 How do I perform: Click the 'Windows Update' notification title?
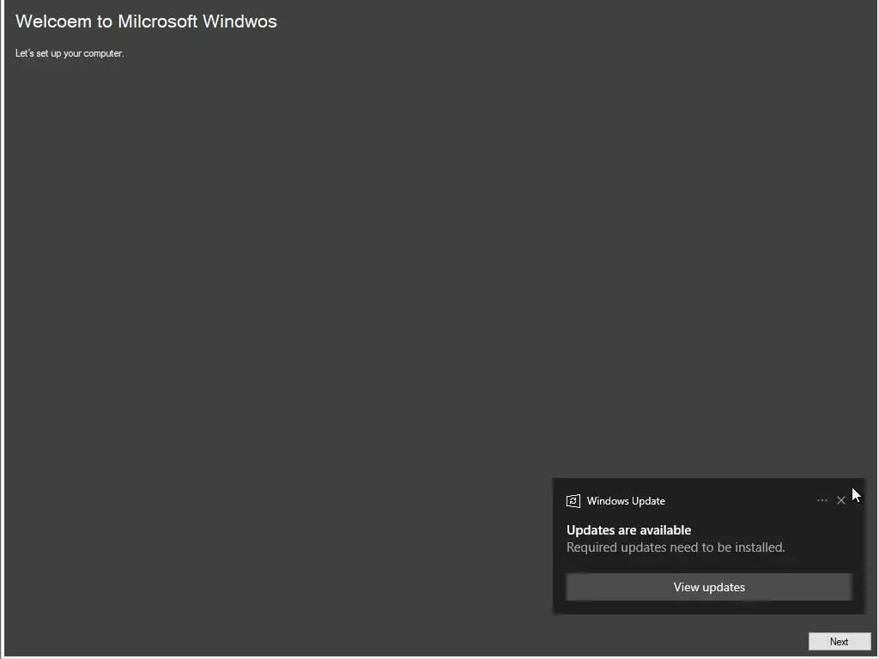626,501
